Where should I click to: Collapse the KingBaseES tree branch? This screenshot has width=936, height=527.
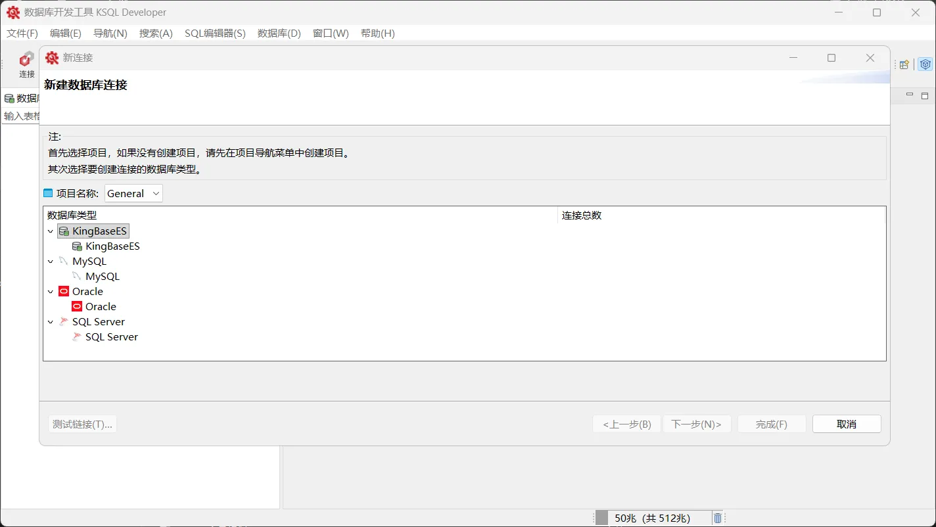point(51,231)
